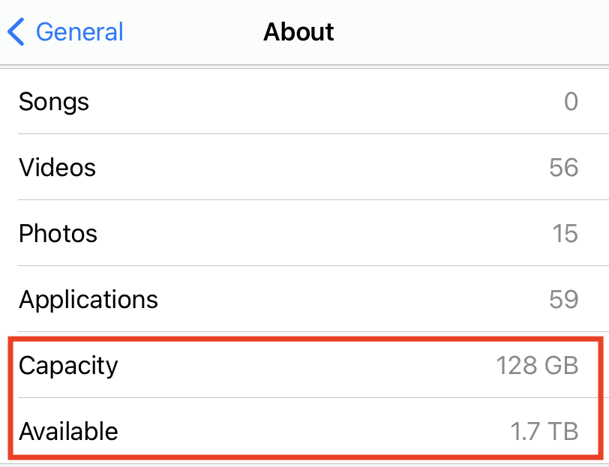Click the divider between Capacity and Available

click(300, 398)
